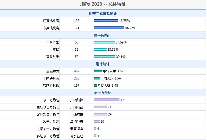Image resolution: width=207 pixels, height=140 pixels.
Task: Click the '攻击力最佳' row label
Action: point(51,100)
